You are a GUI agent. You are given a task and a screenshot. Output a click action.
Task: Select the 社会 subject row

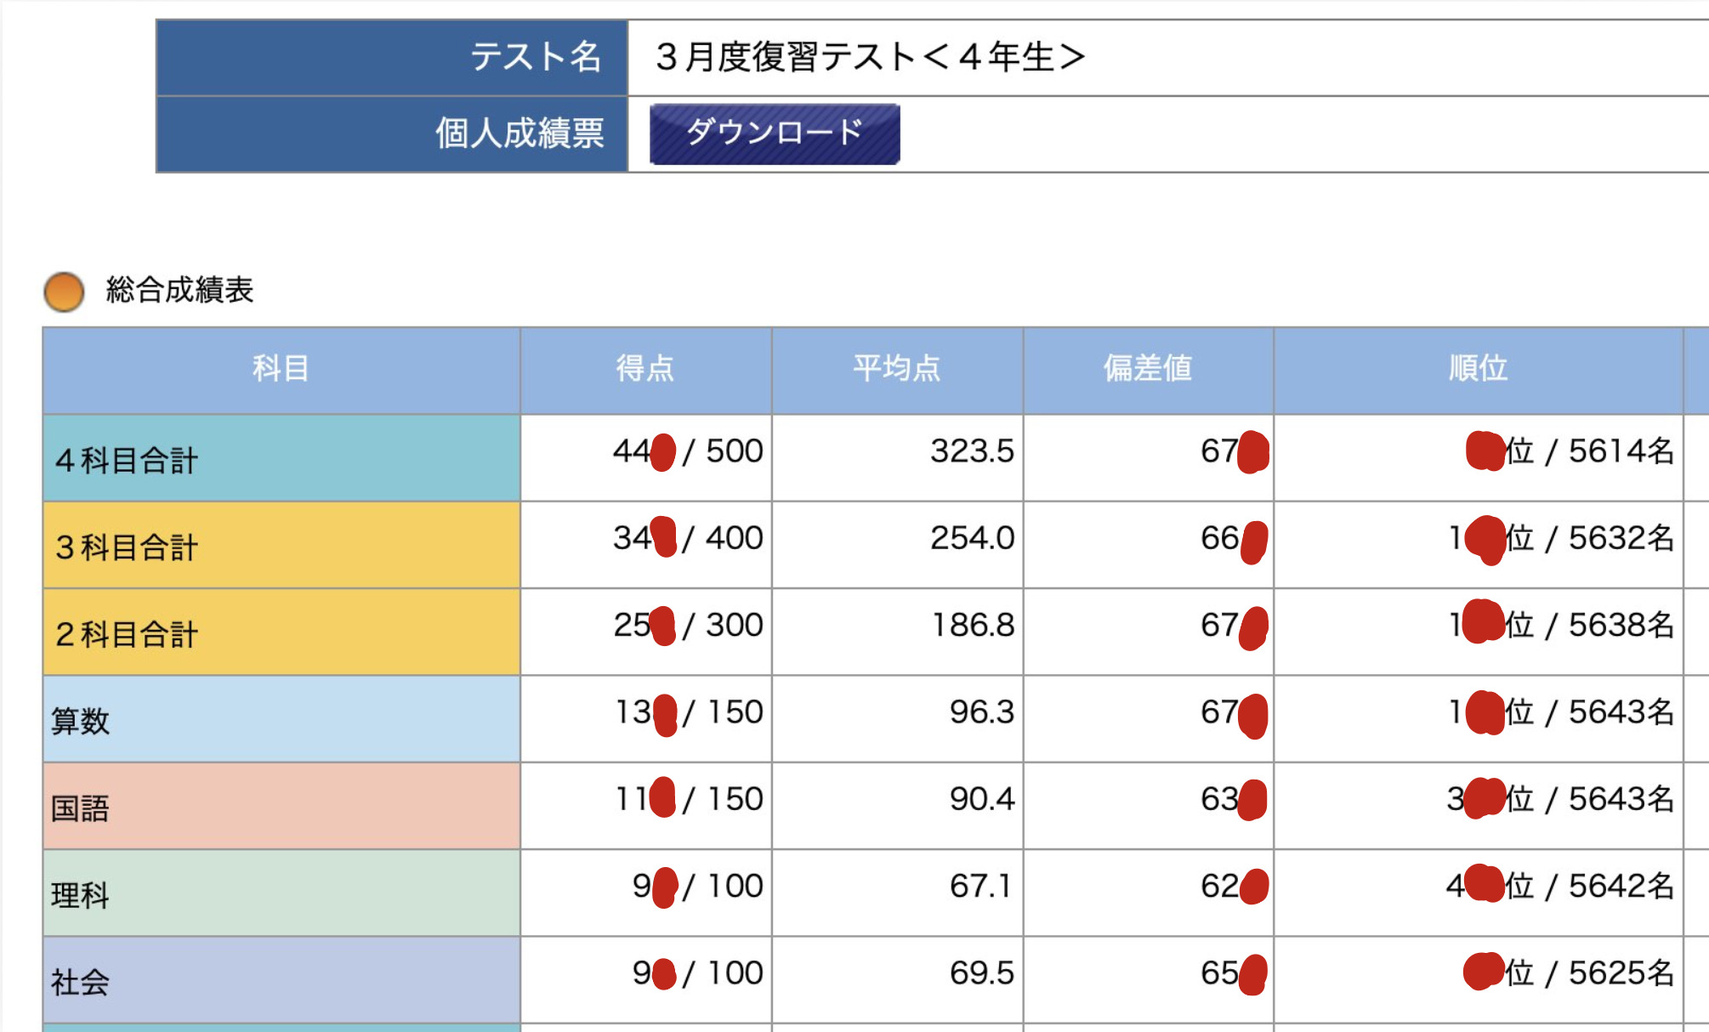coord(80,982)
